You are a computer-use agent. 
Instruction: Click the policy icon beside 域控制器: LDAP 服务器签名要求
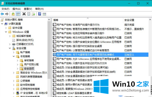pos(54,93)
